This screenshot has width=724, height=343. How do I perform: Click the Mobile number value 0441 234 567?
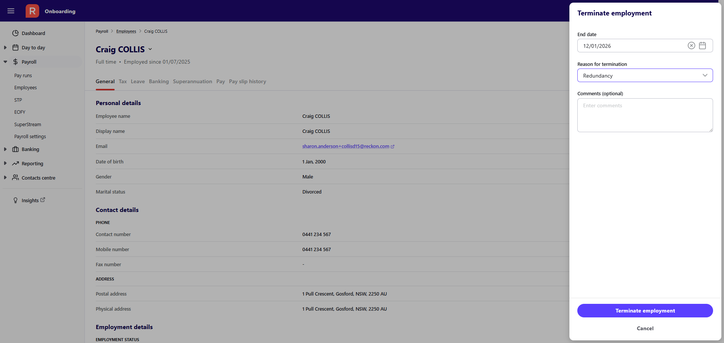tap(316, 249)
